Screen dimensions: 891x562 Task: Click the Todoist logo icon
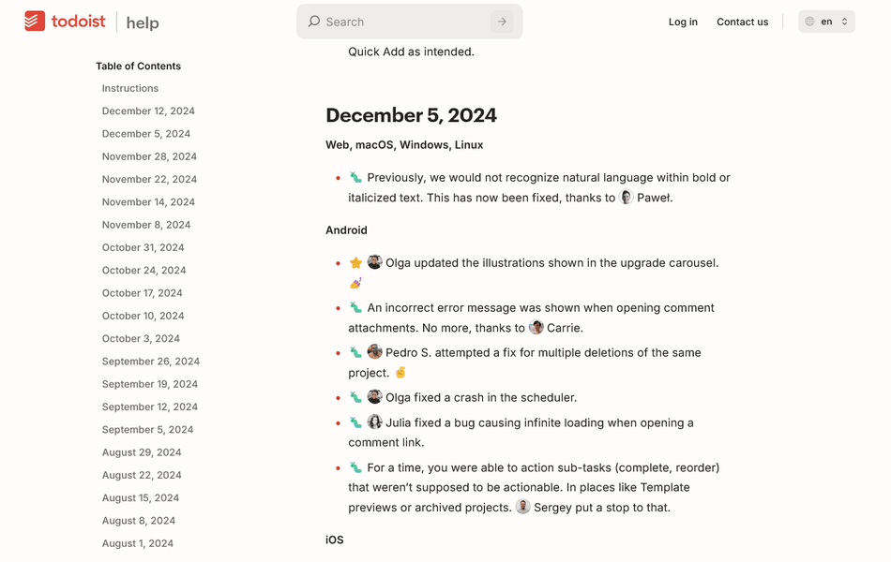point(34,21)
